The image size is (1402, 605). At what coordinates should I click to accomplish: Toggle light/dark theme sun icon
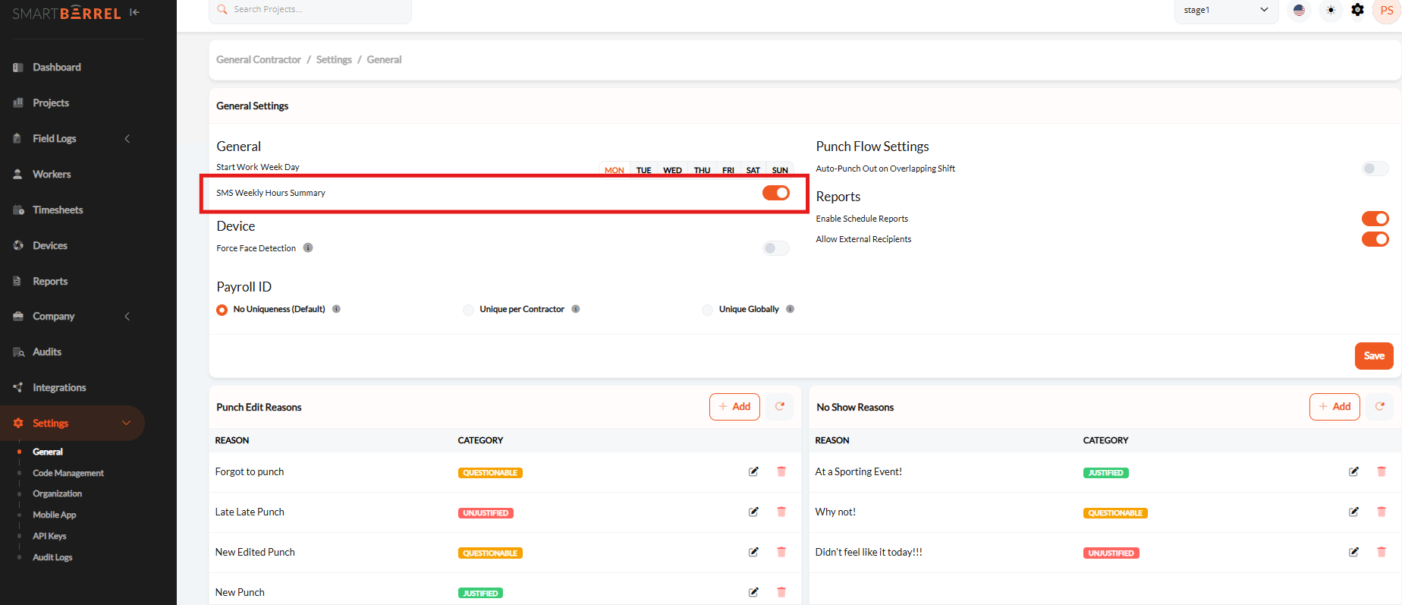[1331, 11]
